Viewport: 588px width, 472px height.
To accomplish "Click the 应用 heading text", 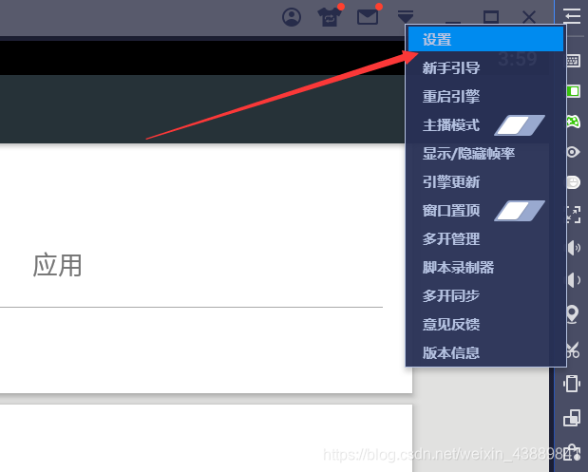I will pos(57,265).
